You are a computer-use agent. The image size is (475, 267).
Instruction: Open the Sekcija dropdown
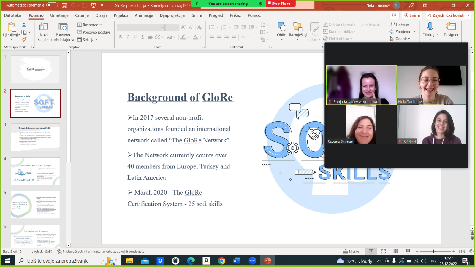[x=87, y=40]
